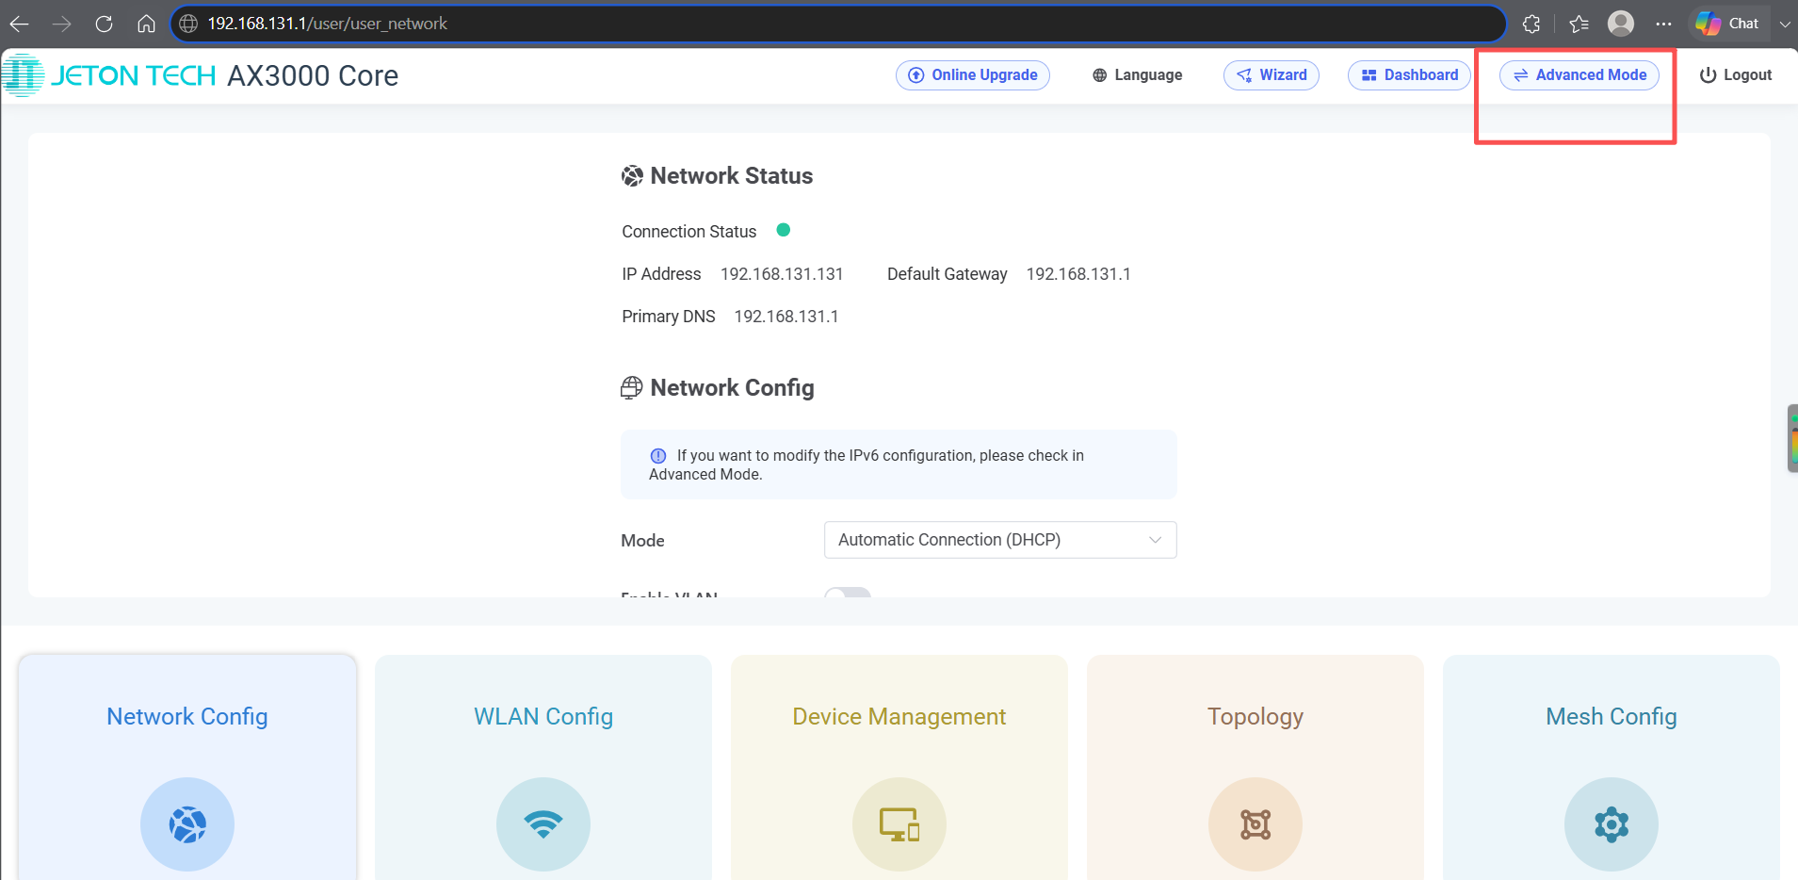Click the Mesh Config gear icon

point(1612,824)
